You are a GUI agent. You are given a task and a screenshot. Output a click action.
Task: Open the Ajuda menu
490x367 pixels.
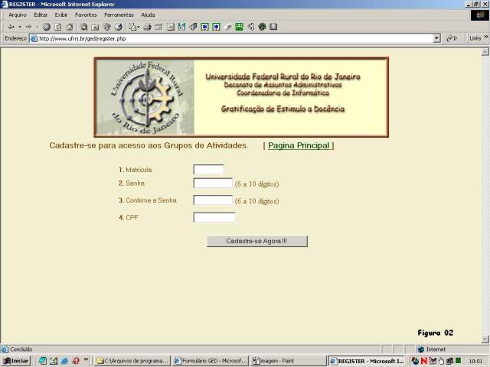(148, 15)
